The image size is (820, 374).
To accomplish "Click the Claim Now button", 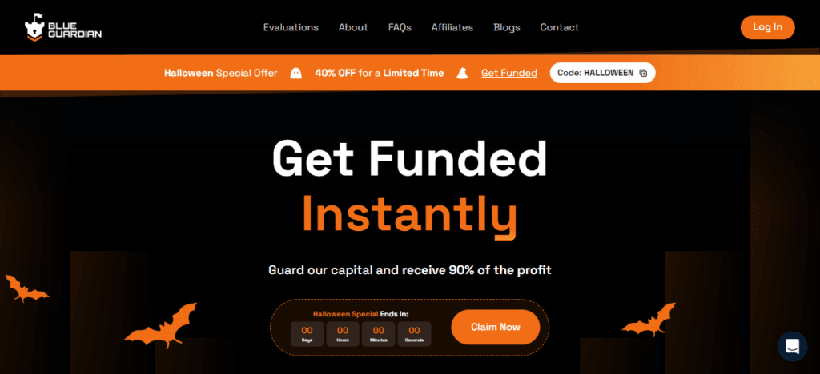I will [495, 327].
